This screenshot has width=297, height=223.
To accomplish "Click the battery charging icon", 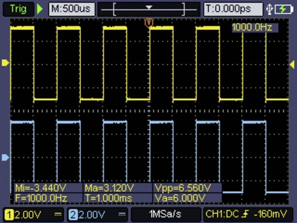I will tap(284, 9).
